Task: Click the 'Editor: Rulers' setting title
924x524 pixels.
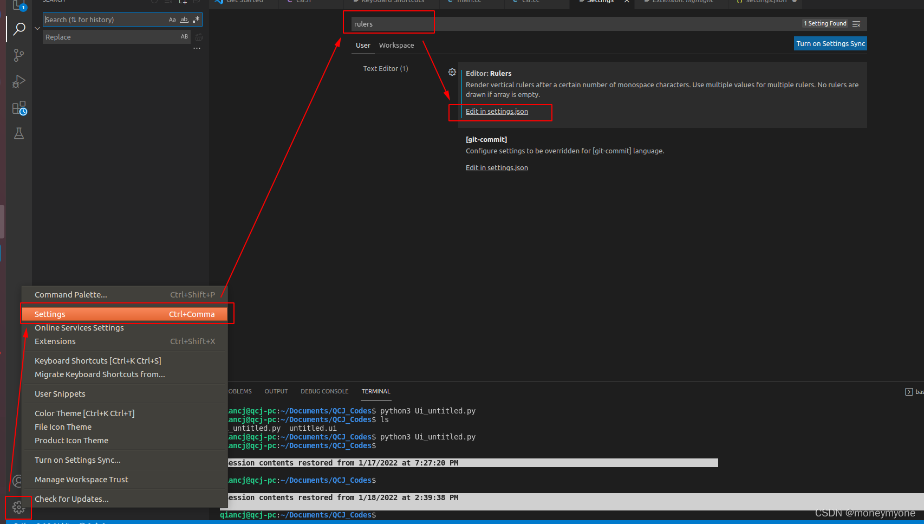Action: point(489,74)
